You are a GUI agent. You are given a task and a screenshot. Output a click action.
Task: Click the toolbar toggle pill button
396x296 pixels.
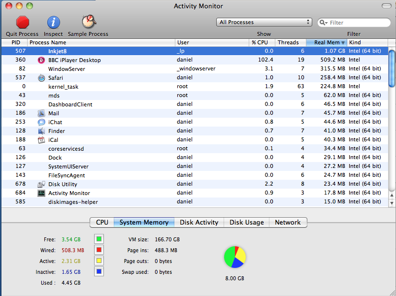(387, 6)
